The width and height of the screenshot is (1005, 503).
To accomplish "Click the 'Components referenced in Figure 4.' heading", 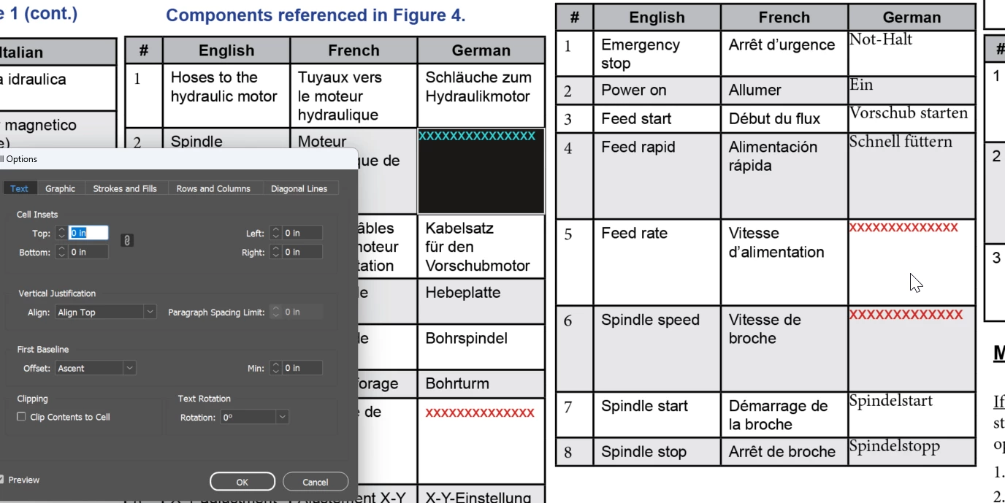I will [x=316, y=15].
